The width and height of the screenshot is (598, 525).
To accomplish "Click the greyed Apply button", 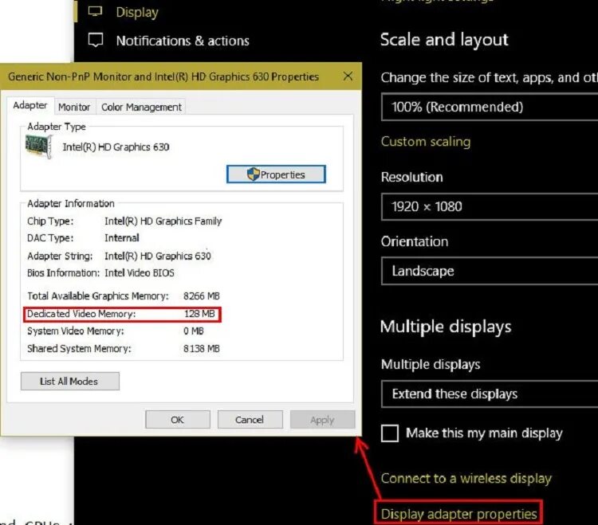I will pyautogui.click(x=322, y=420).
